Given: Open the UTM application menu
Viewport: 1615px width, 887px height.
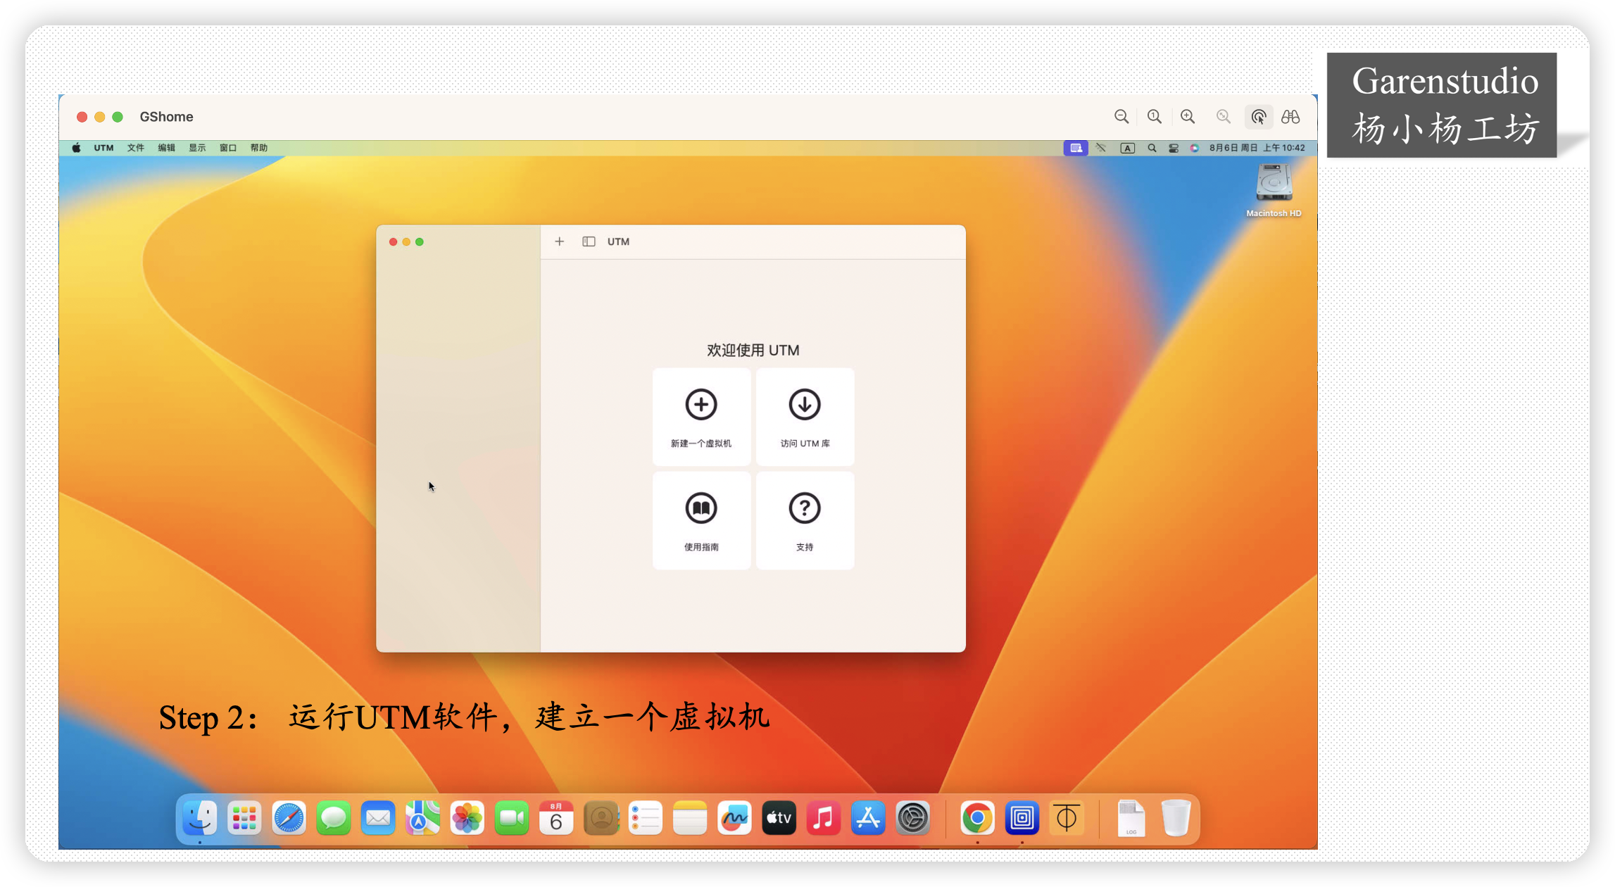Looking at the screenshot, I should 103,148.
